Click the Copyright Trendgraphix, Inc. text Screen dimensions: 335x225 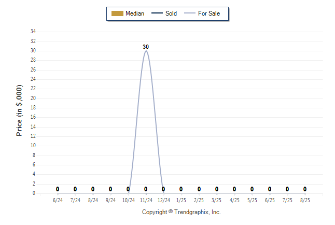[x=182, y=212]
